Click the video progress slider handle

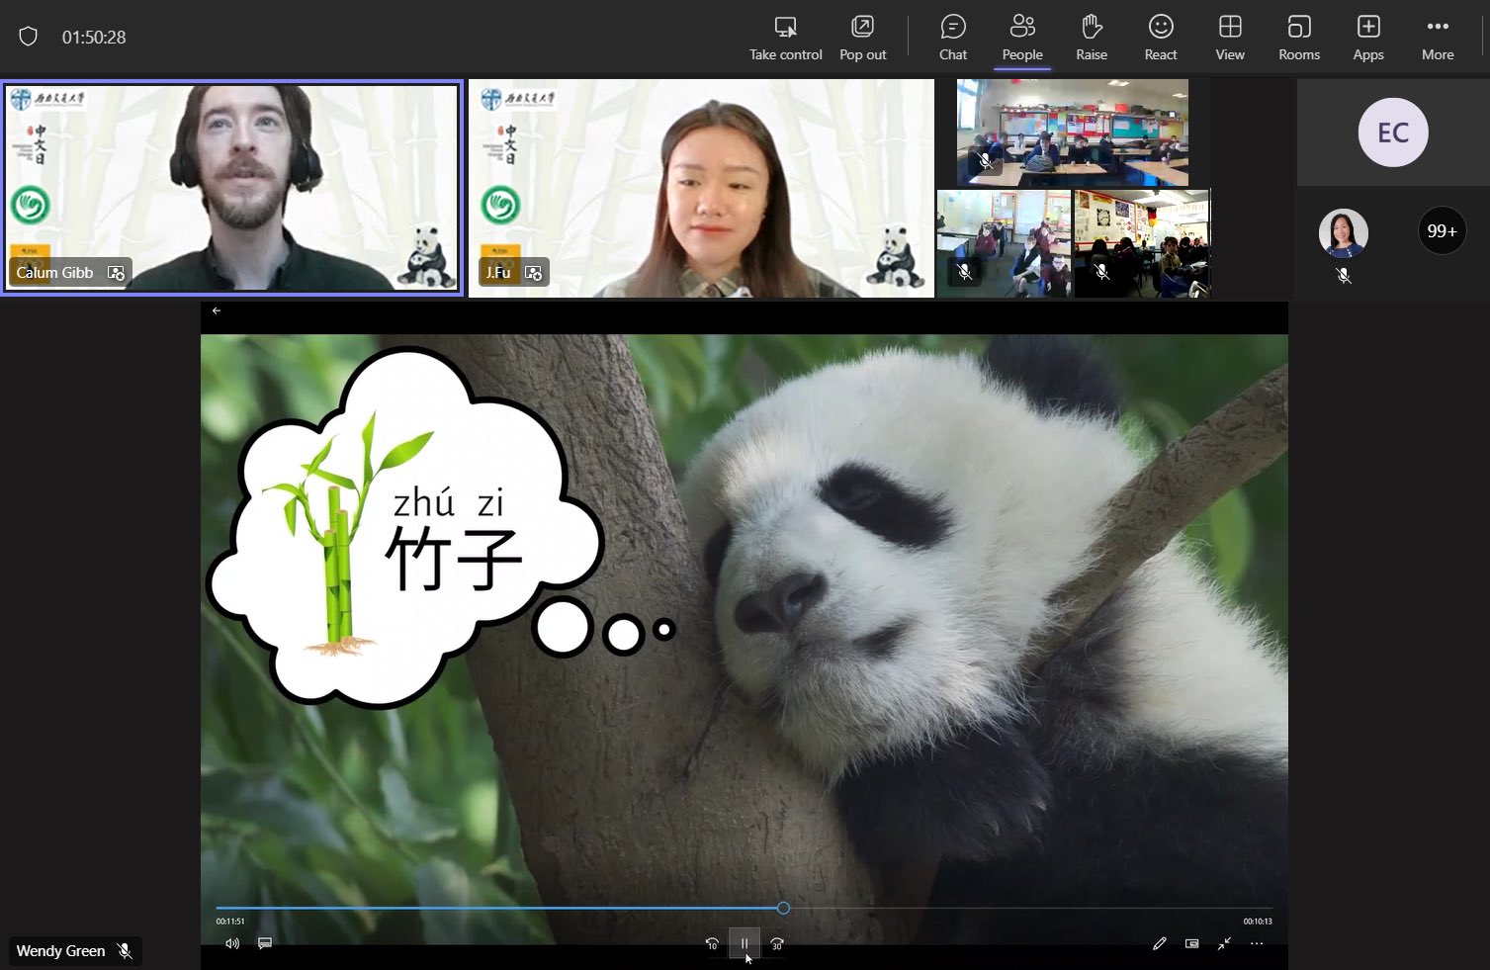pos(783,908)
